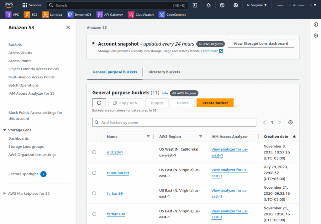The height and width of the screenshot is (224, 321).
Task: Select the mcb20v1 bucket radio button
Action: coord(94,152)
